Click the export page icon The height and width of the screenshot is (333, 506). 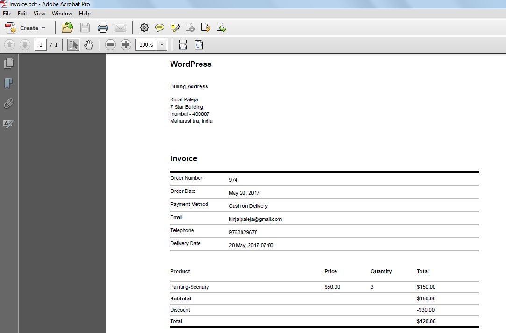[x=221, y=28]
